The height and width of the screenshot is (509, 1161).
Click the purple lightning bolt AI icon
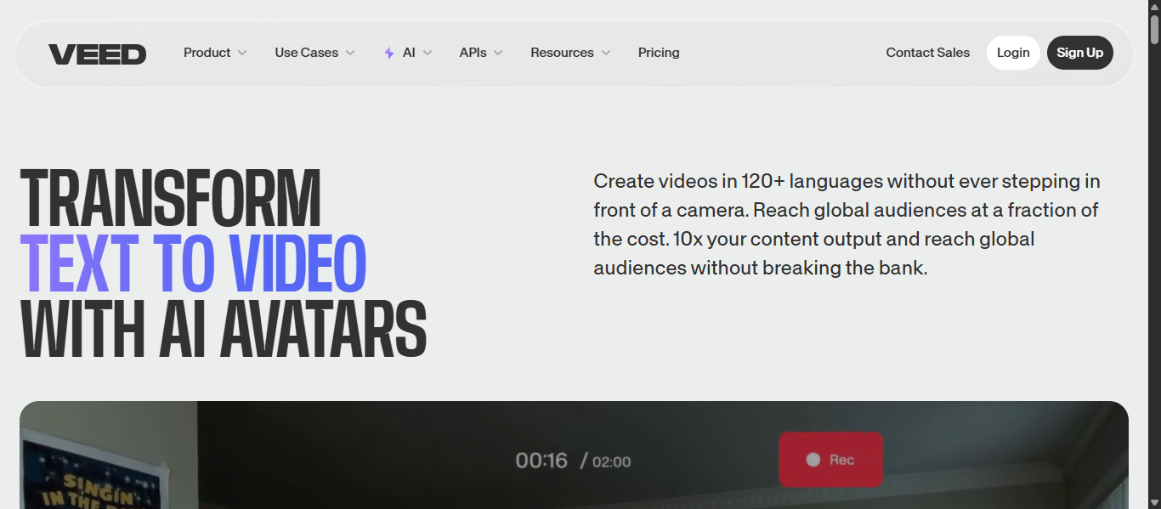(x=389, y=53)
